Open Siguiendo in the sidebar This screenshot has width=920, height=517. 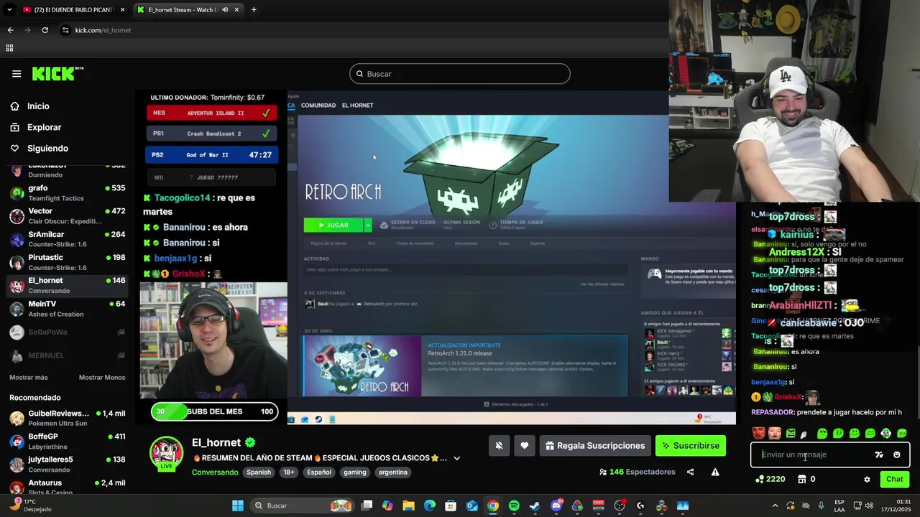pos(47,149)
